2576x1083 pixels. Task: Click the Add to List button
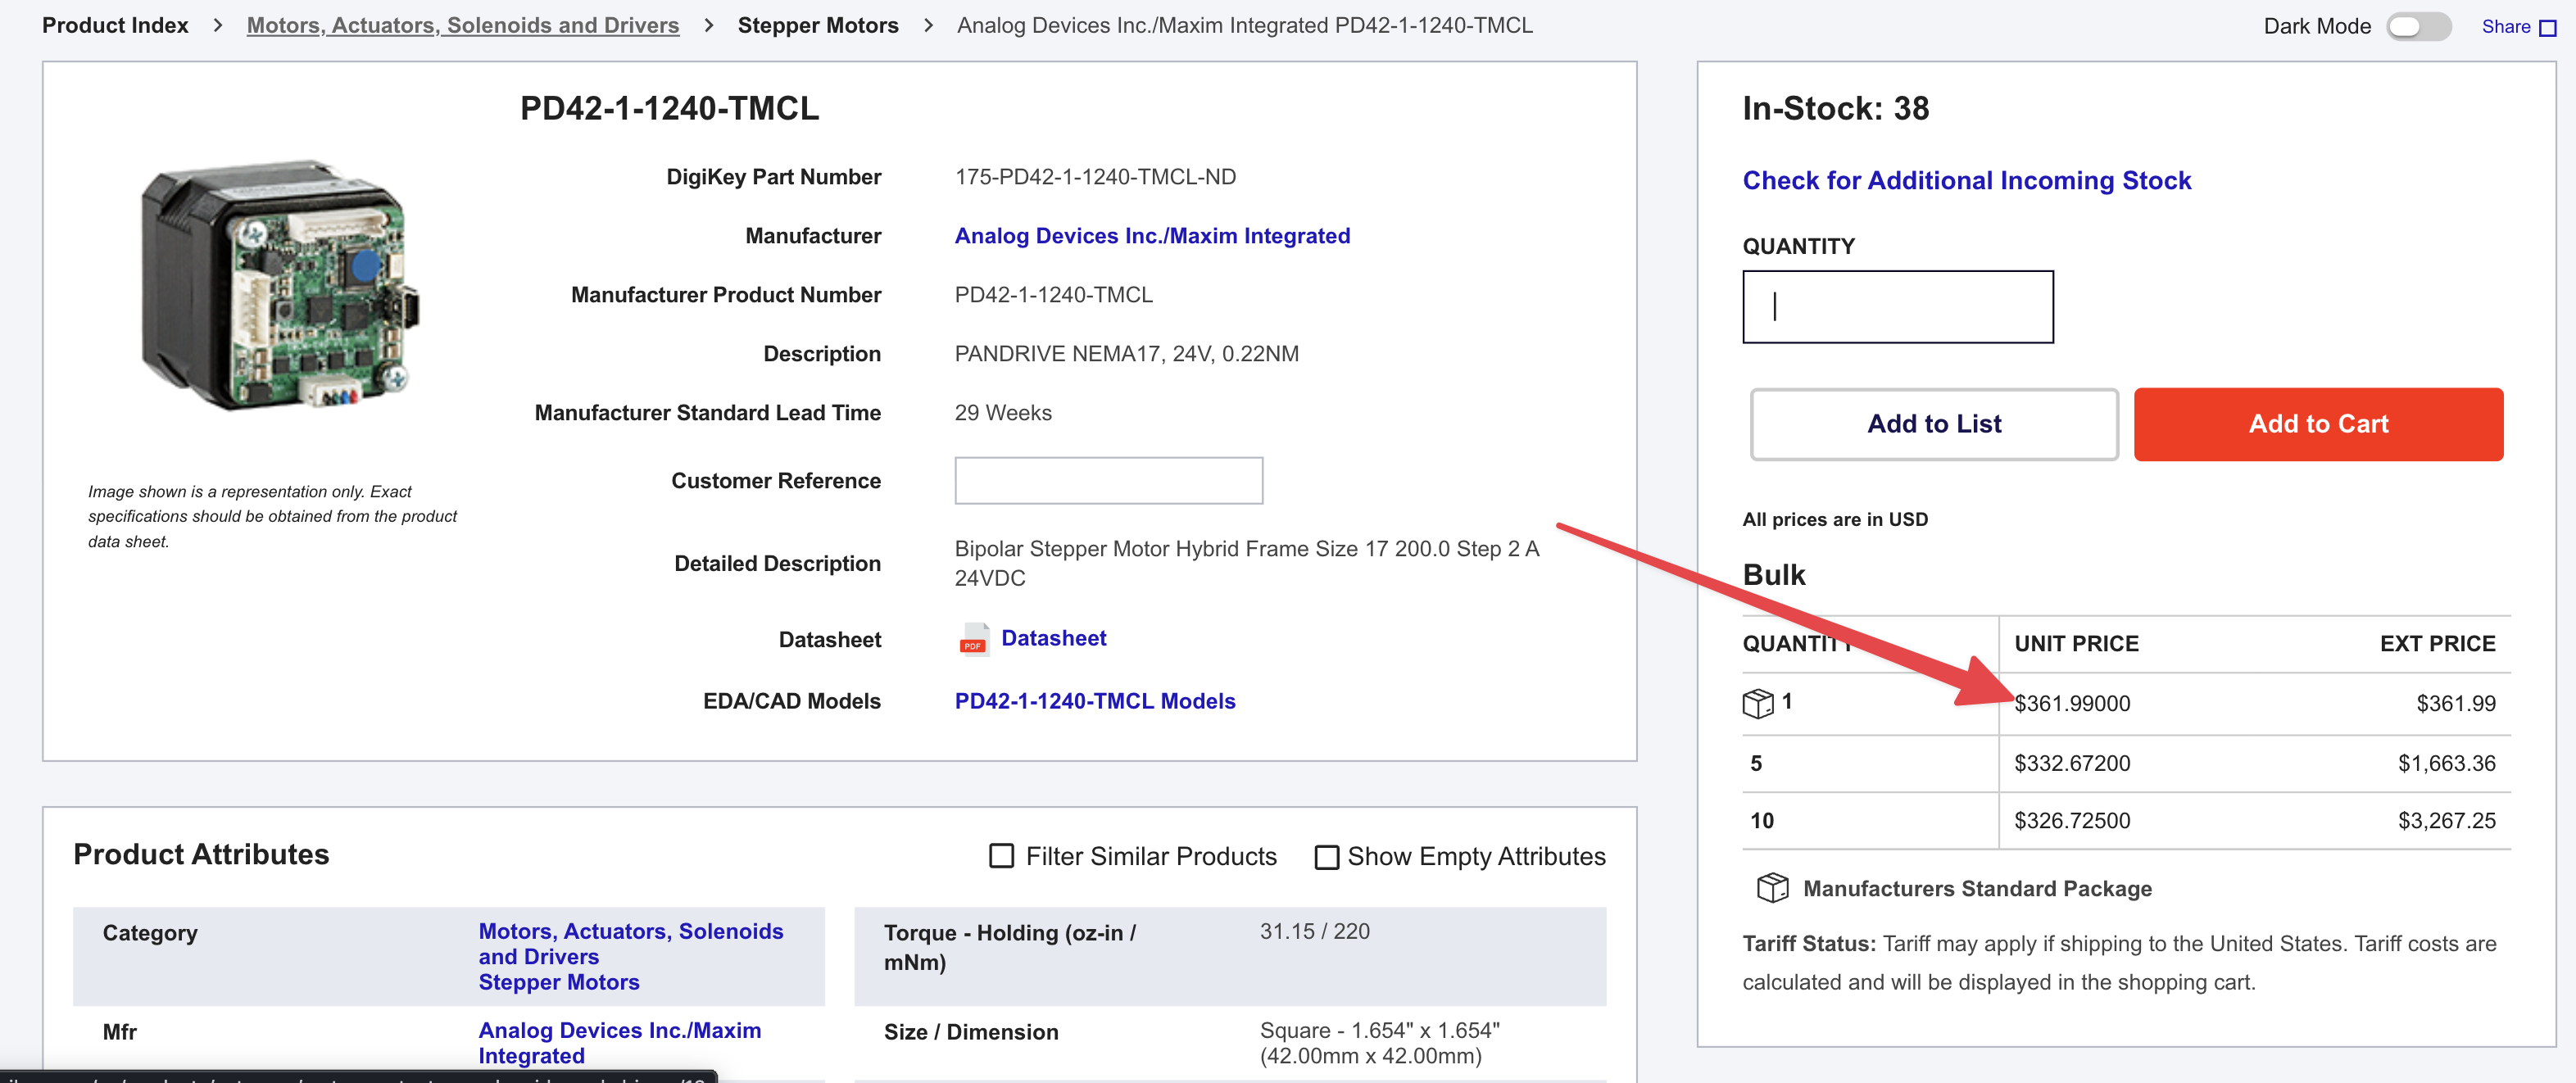pyautogui.click(x=1934, y=424)
